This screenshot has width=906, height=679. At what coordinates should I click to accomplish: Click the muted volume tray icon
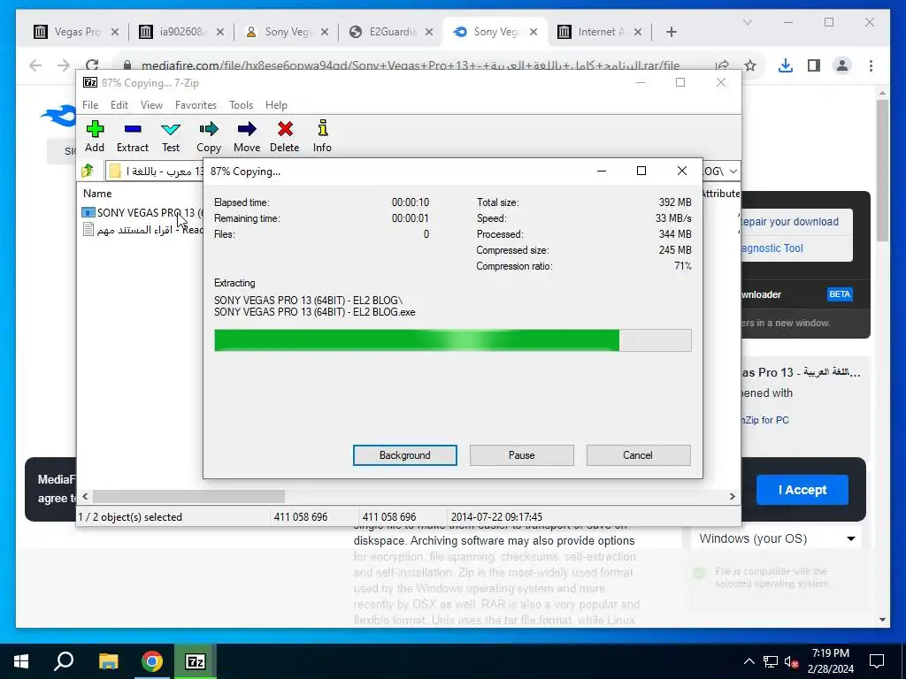[x=792, y=661]
